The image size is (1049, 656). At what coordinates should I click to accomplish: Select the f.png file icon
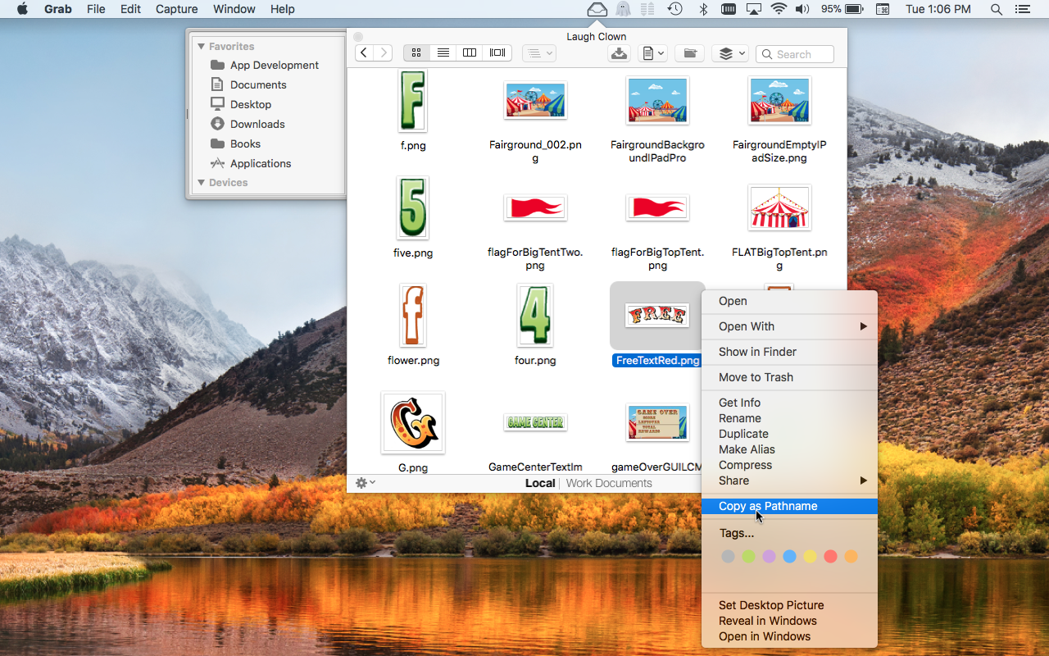point(412,101)
